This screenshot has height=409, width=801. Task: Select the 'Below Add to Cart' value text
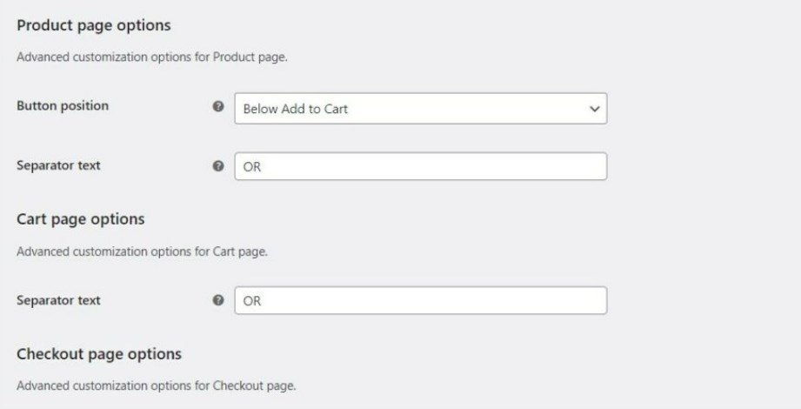(296, 109)
